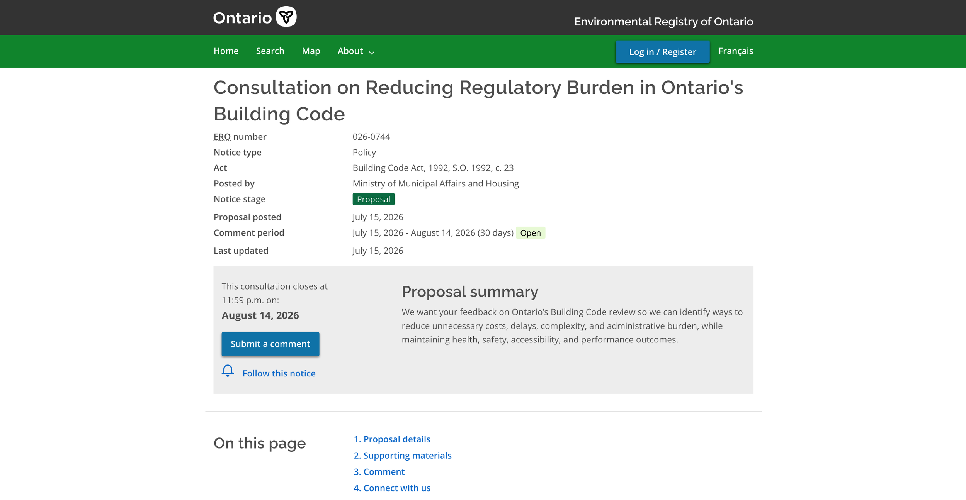Click the Last updated label
Screen dimensions: 966x500
[241, 251]
